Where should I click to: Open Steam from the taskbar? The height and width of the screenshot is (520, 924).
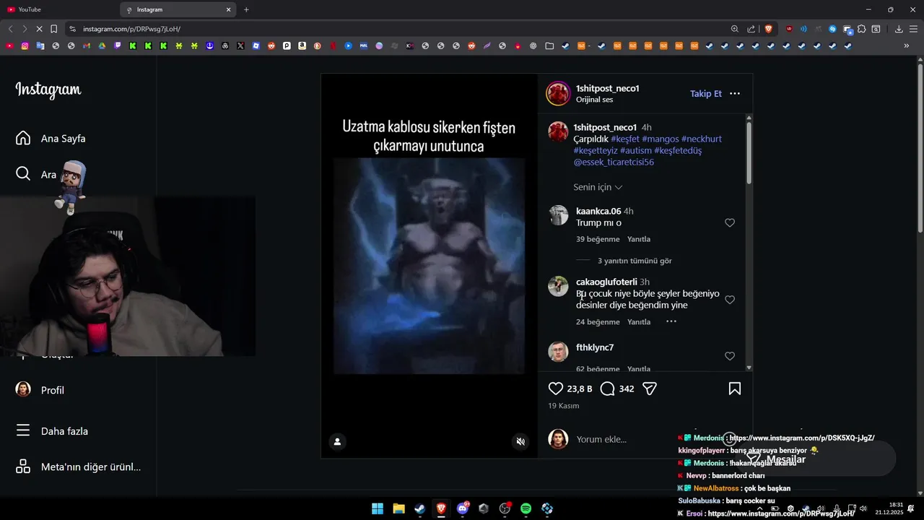[x=419, y=508]
